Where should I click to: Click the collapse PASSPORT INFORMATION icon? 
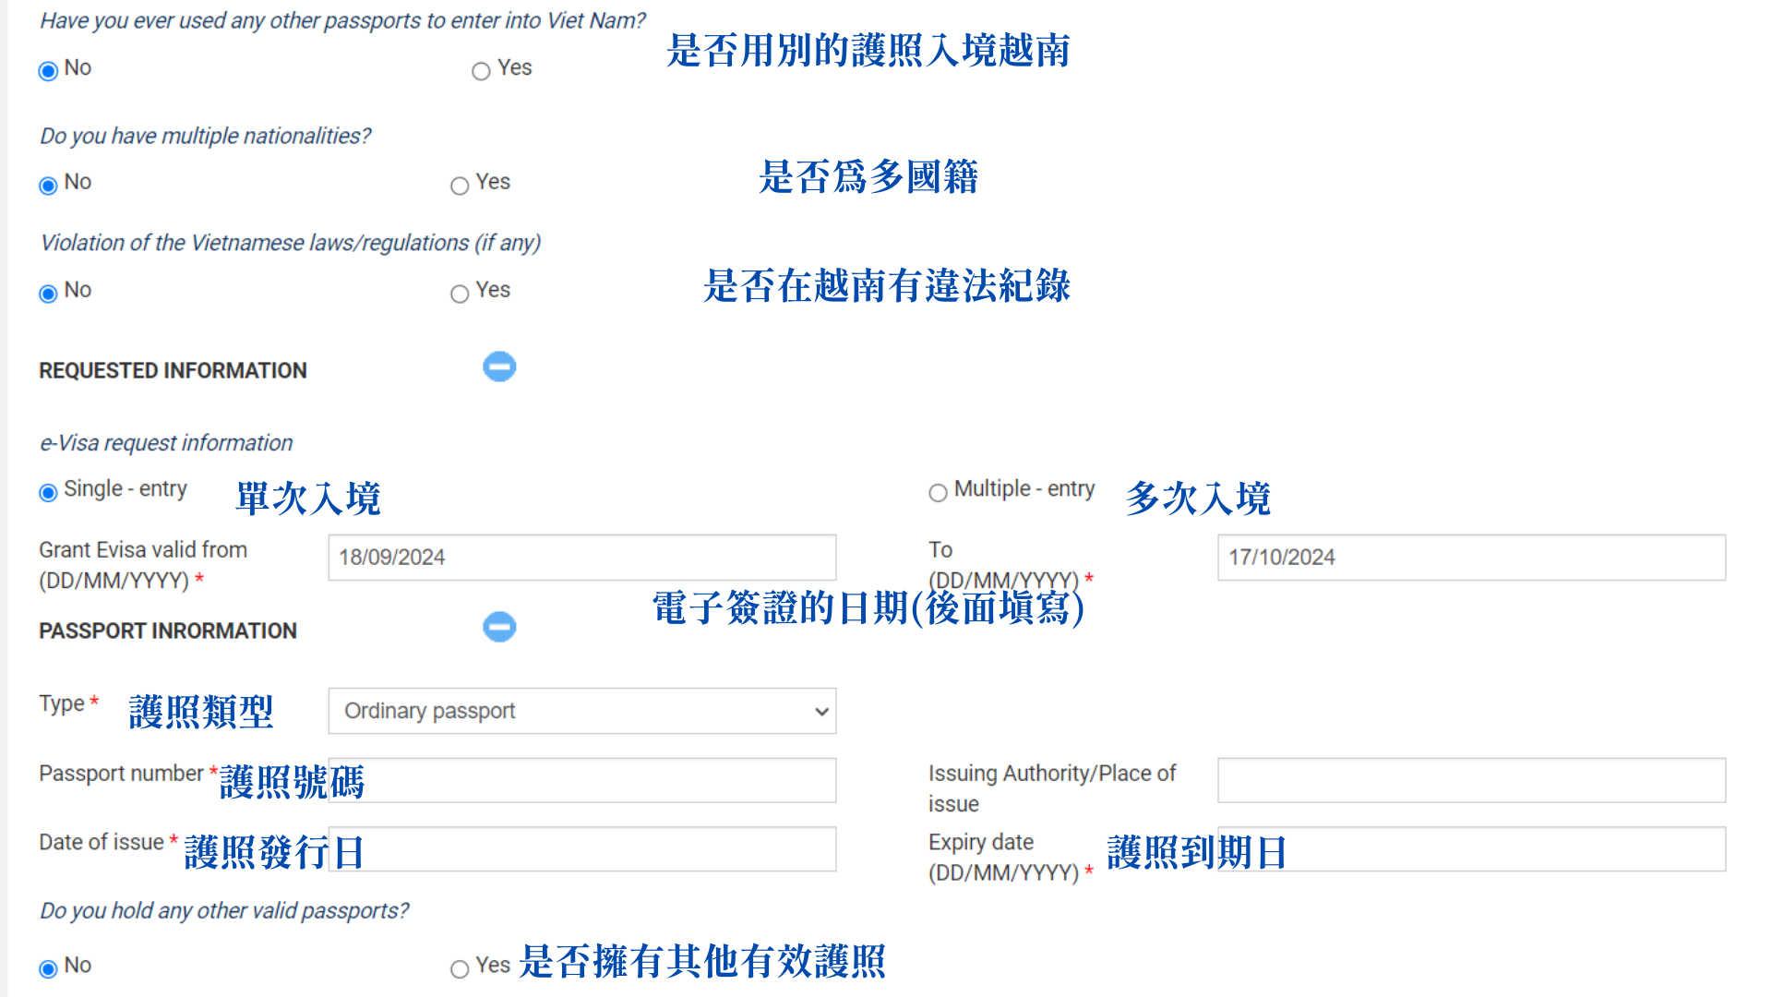pos(497,628)
